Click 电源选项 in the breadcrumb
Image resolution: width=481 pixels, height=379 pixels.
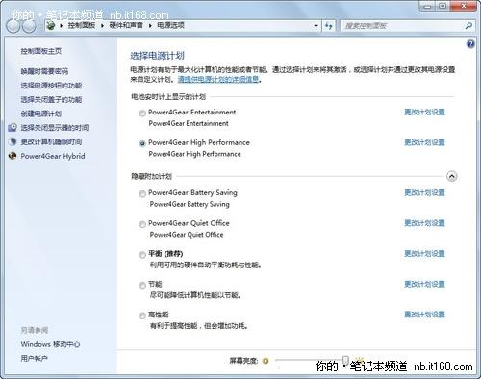pos(170,25)
